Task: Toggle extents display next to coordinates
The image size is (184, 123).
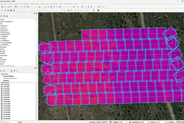Action: coord(111,122)
